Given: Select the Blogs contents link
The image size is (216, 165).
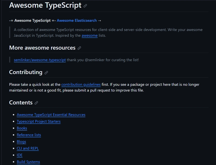Looking at the screenshot, I should 22,142.
